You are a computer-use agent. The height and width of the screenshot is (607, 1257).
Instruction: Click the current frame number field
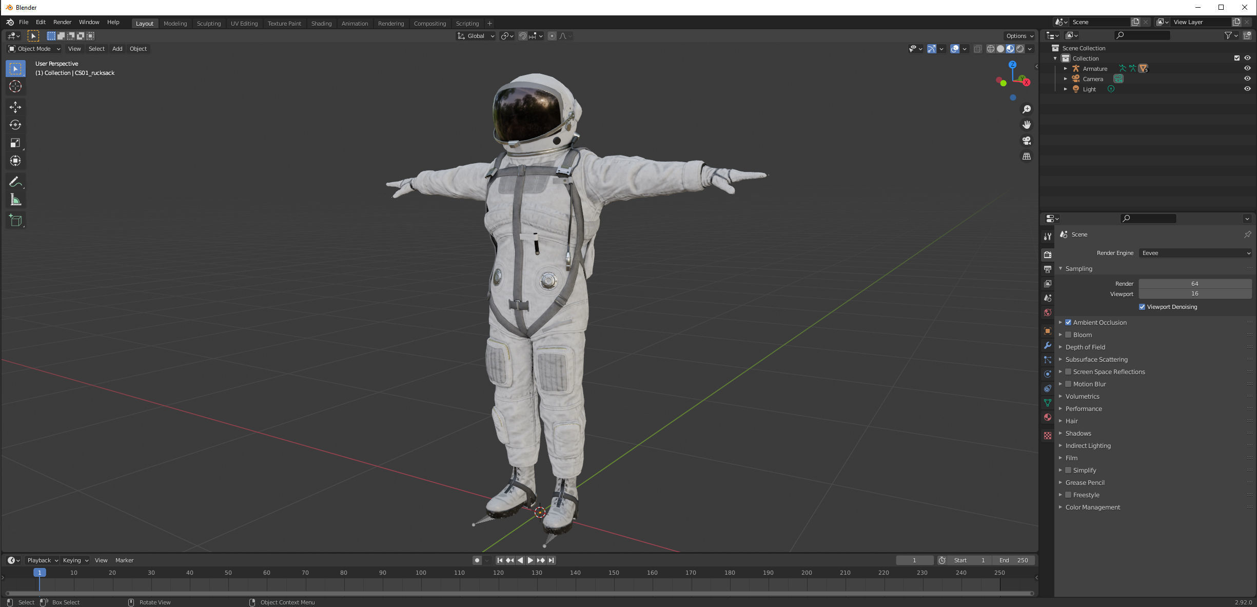[x=915, y=560]
